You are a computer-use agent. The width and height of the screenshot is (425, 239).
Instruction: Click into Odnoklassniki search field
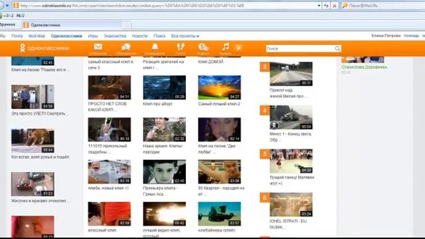[300, 48]
